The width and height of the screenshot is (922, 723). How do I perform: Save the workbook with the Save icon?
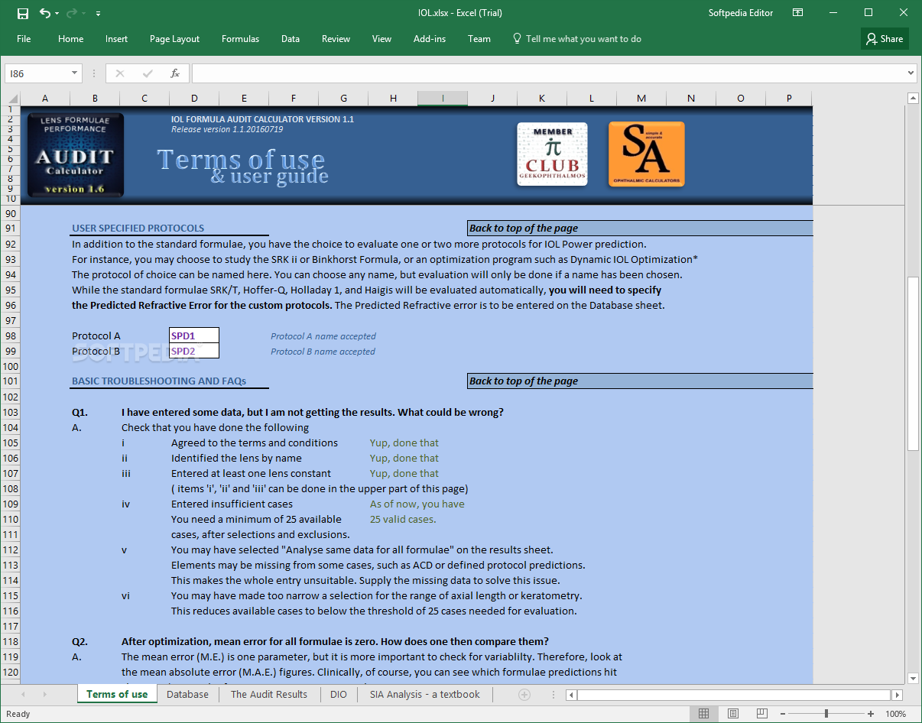point(22,13)
